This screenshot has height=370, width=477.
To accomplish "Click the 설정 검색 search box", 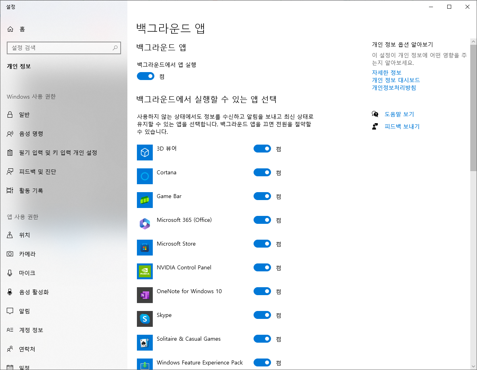I will tap(63, 48).
